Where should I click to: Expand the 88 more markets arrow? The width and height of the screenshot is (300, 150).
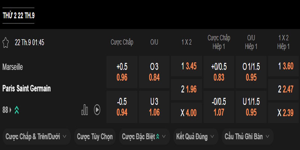click(10, 110)
